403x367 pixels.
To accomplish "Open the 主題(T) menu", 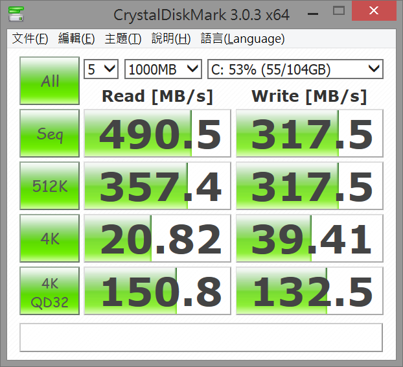I will coord(123,38).
